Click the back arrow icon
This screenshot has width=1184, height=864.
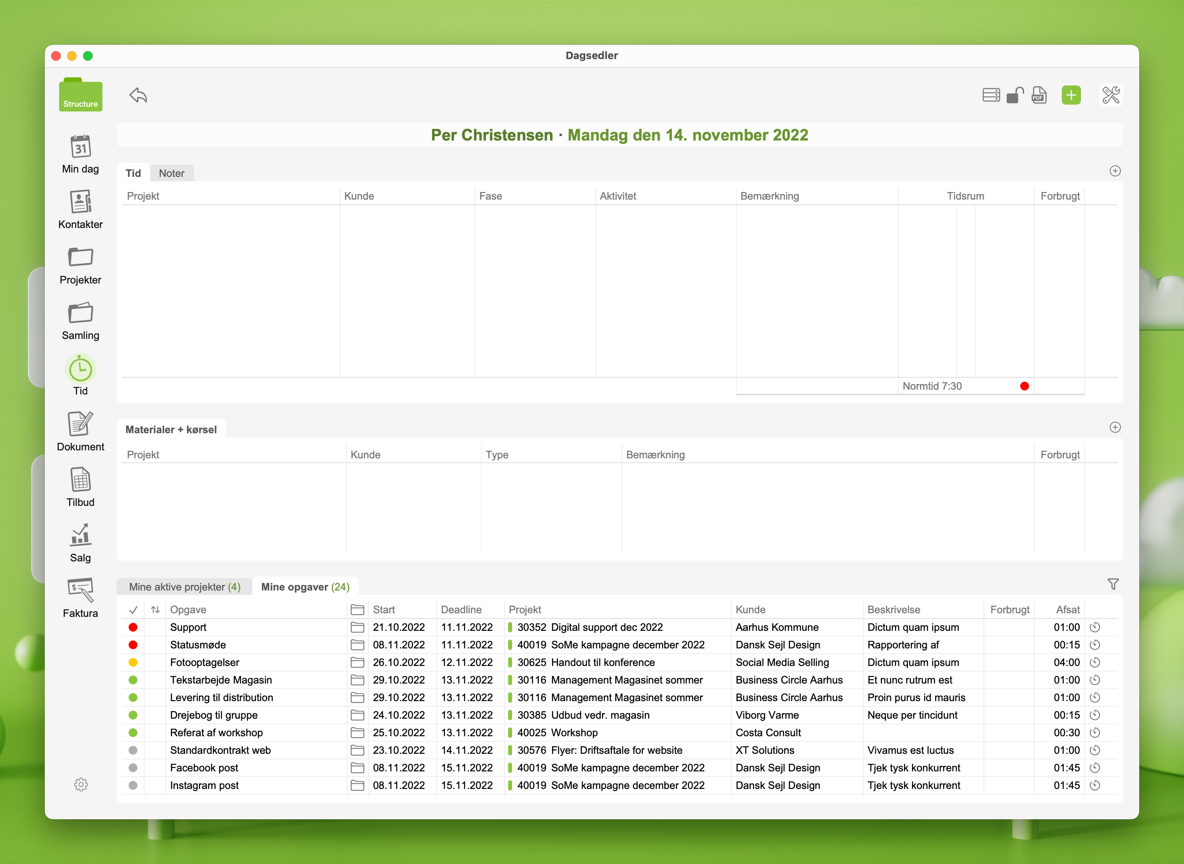139,95
